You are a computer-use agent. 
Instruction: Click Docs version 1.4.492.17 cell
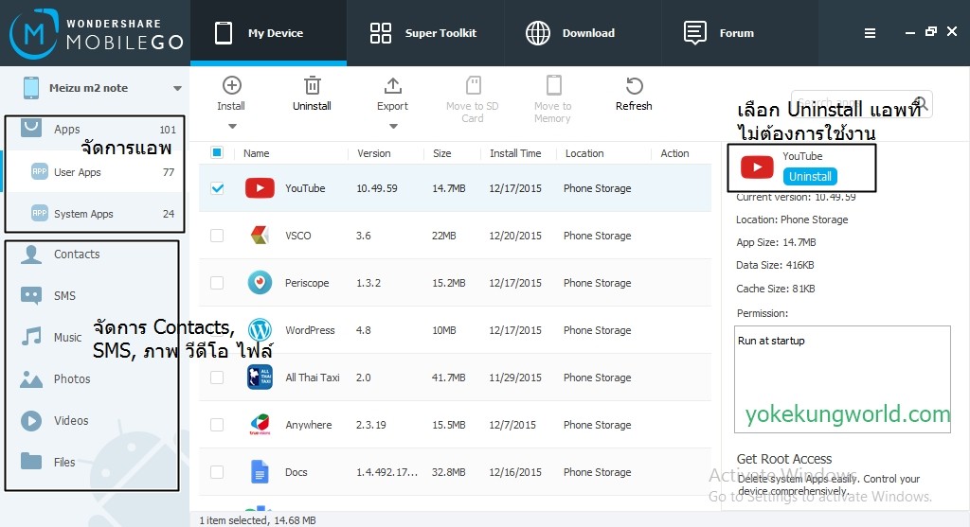[386, 472]
